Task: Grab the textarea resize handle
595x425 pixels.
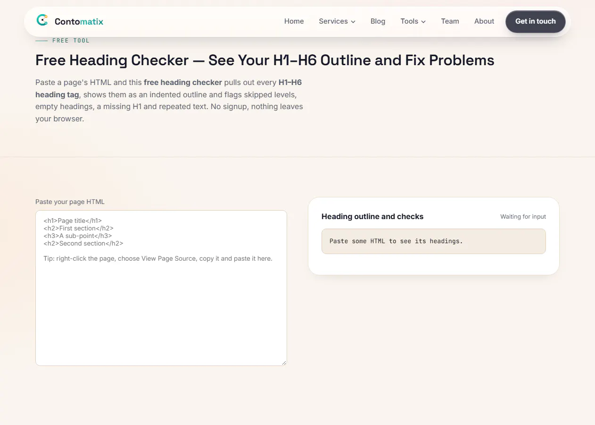Action: tap(284, 363)
